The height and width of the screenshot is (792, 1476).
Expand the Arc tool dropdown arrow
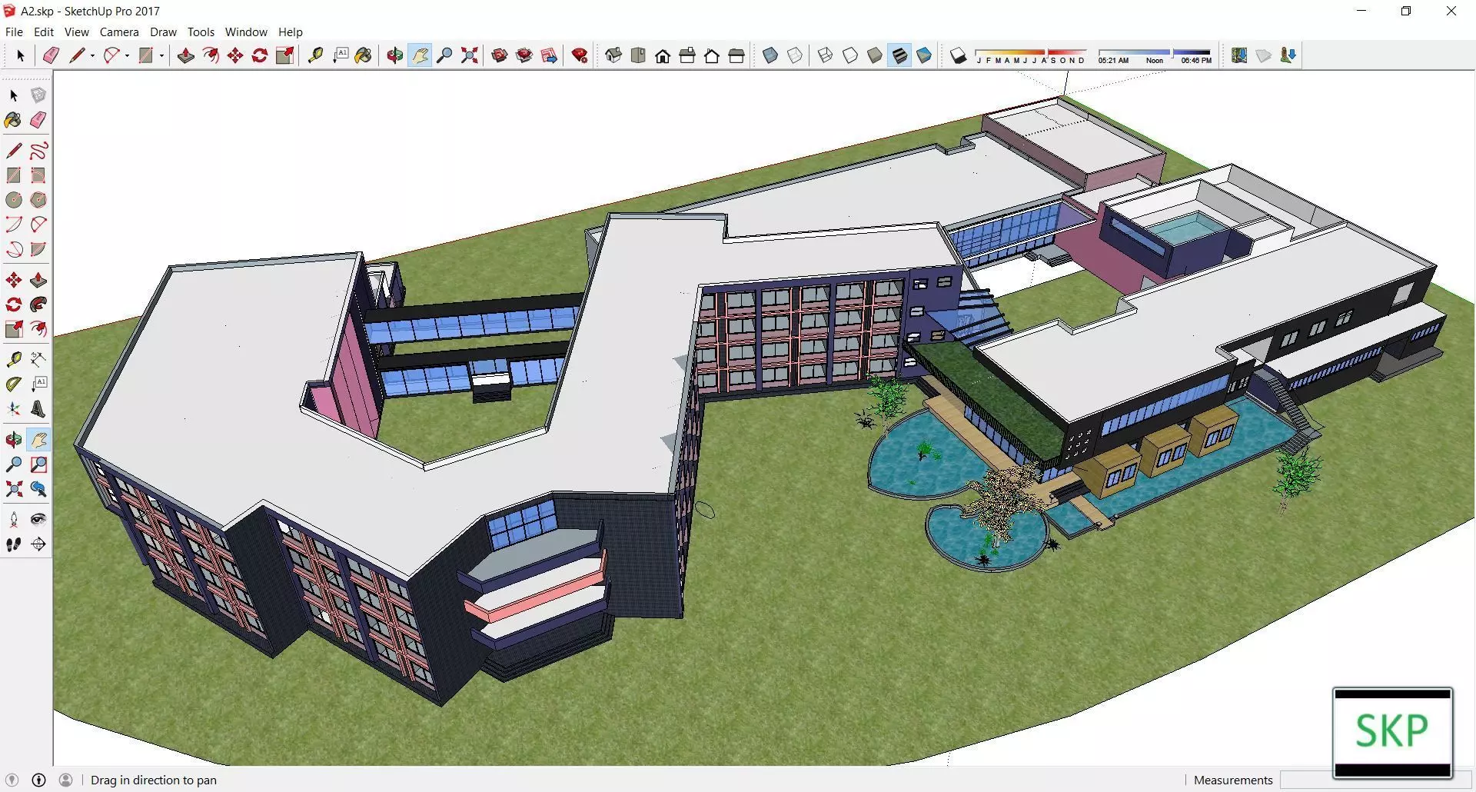(127, 55)
